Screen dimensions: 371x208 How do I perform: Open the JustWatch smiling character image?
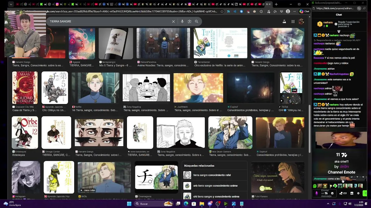coord(198,88)
